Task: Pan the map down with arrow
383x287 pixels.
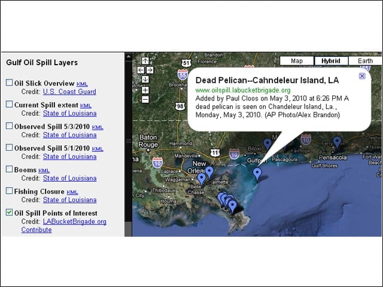Action: pos(145,80)
